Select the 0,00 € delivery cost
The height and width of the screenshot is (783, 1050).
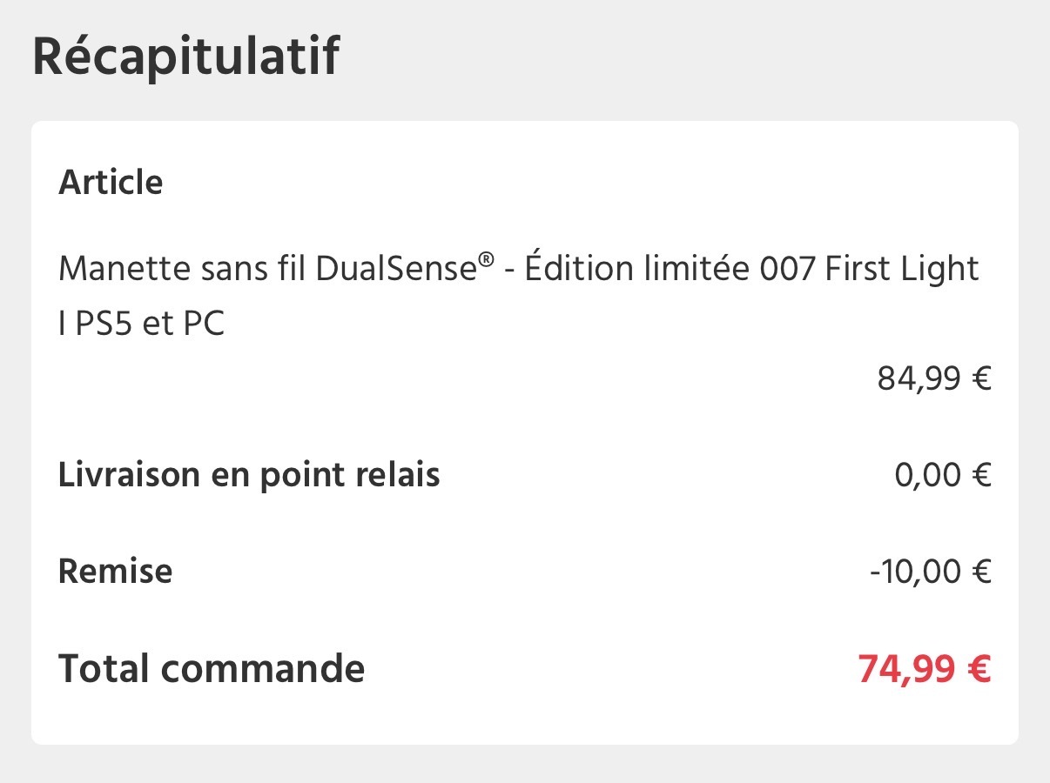pyautogui.click(x=943, y=475)
